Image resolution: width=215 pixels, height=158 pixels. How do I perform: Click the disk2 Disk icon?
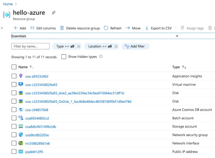[x=21, y=93]
